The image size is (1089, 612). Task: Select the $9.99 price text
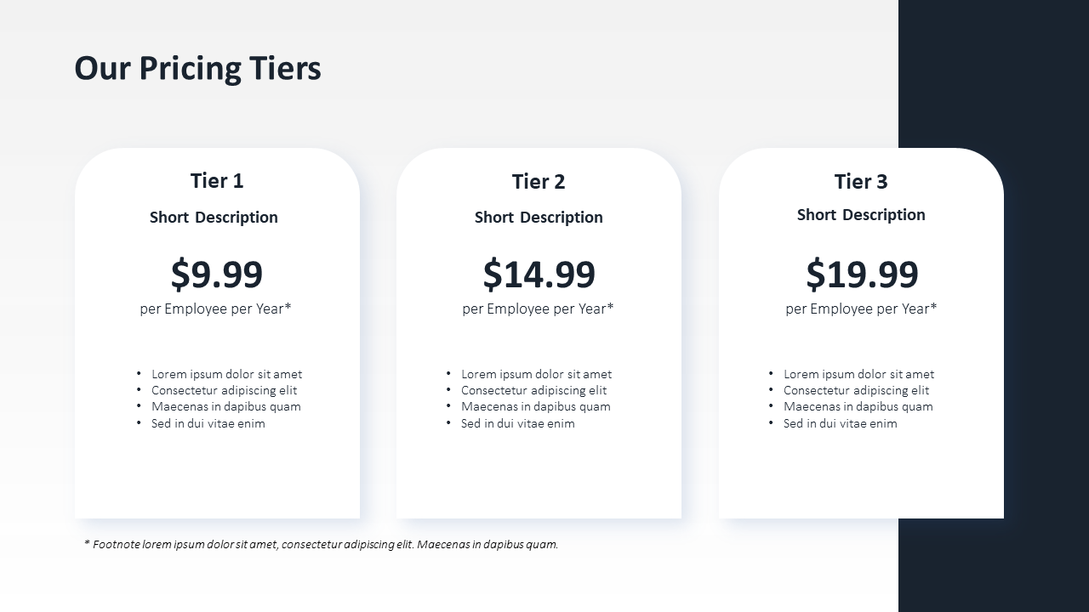pyautogui.click(x=217, y=274)
